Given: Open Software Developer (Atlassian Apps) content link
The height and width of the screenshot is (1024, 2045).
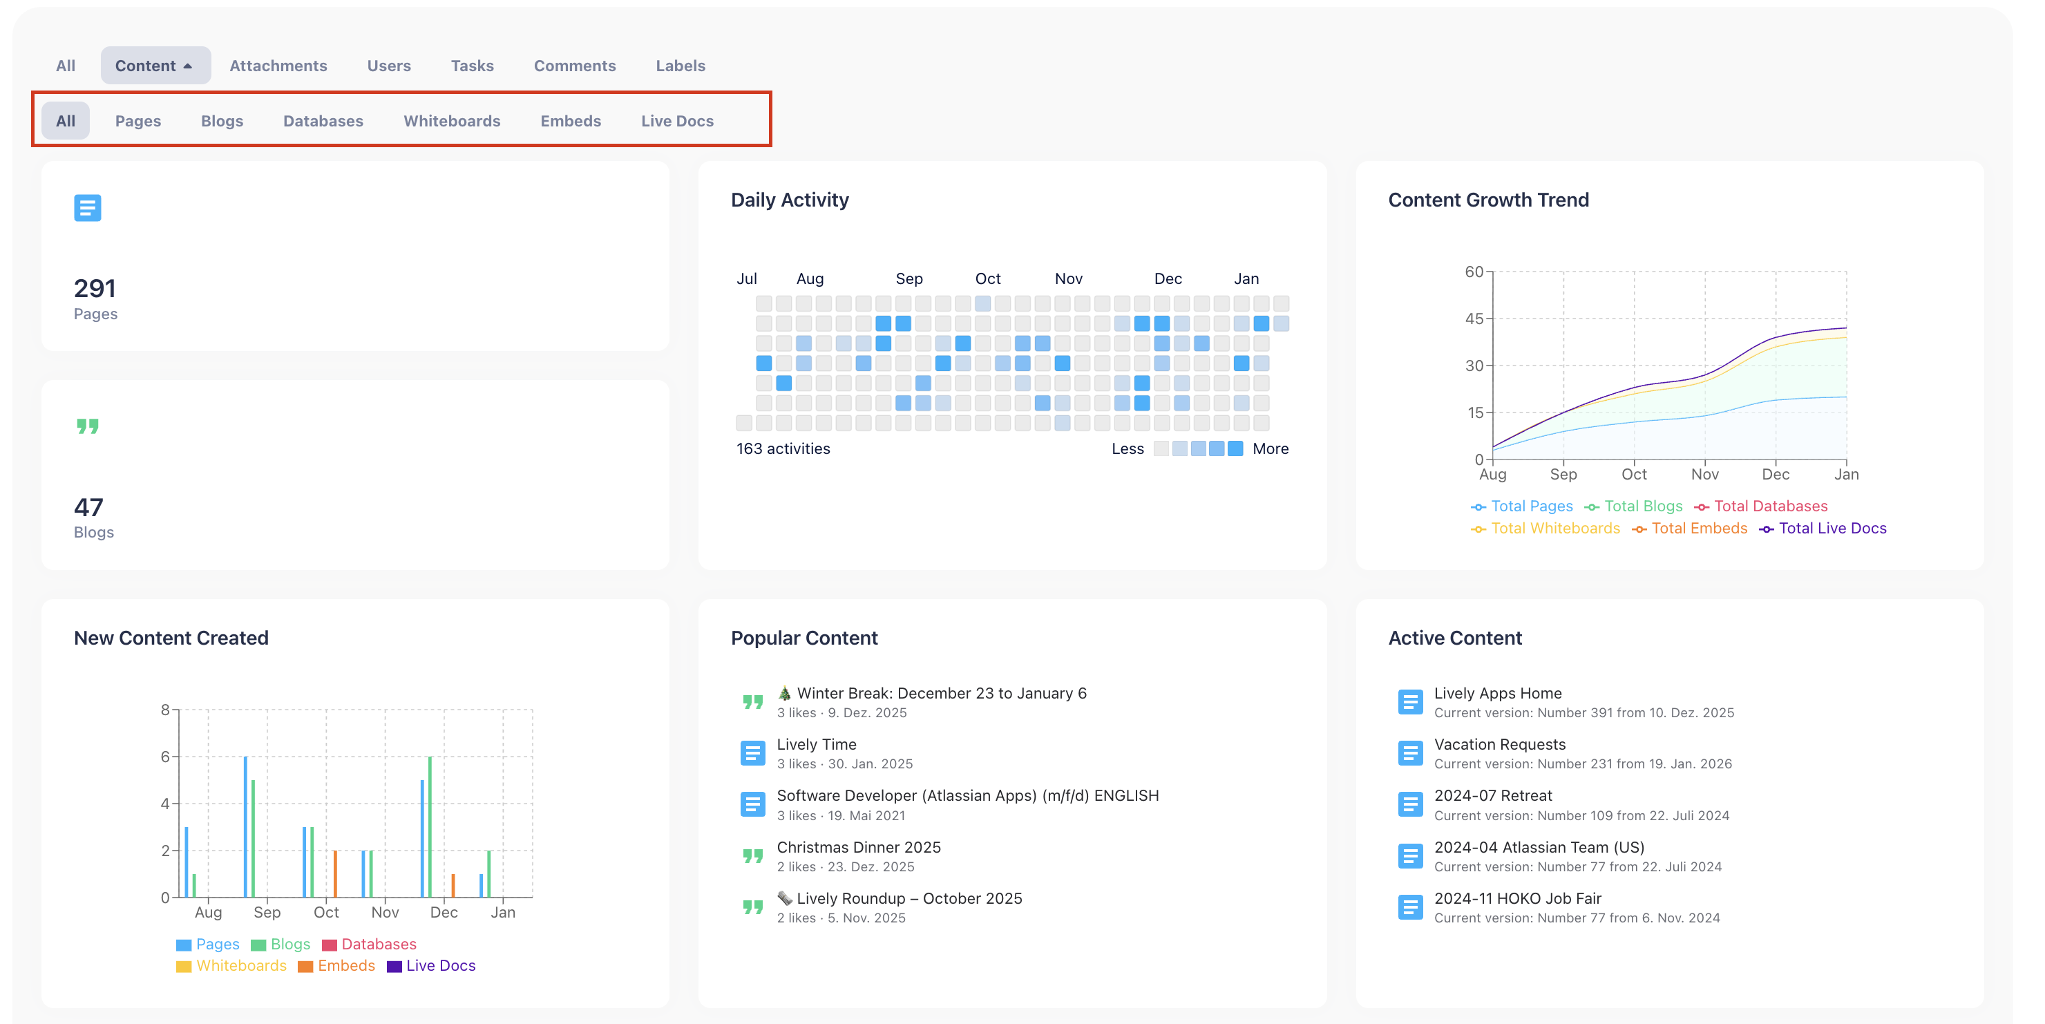Looking at the screenshot, I should click(x=967, y=795).
